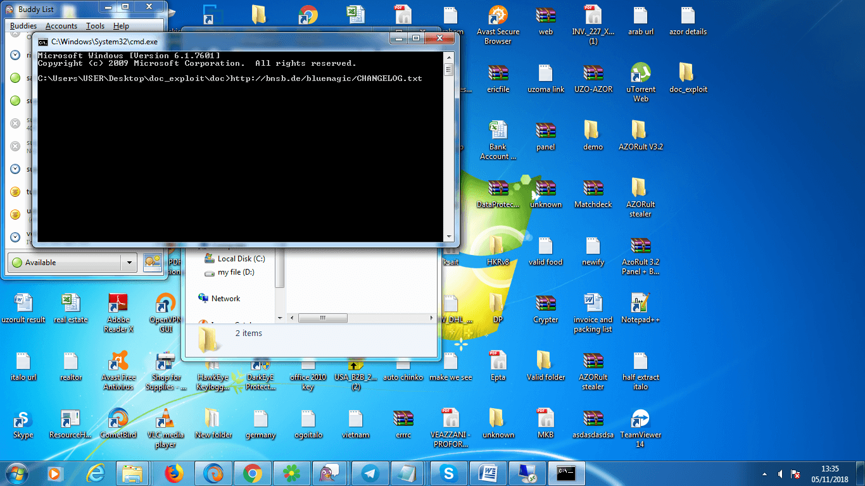Select the uTorrent Web desktop icon

[x=640, y=73]
